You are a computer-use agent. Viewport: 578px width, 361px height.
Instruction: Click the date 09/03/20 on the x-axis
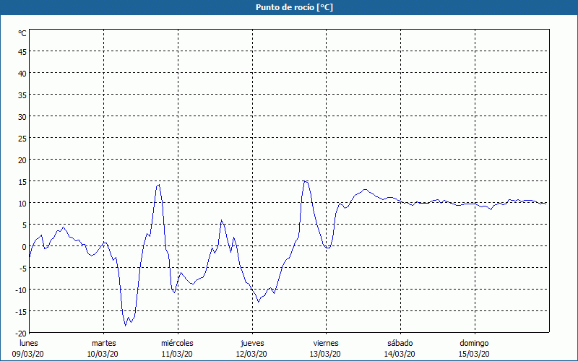pyautogui.click(x=29, y=354)
